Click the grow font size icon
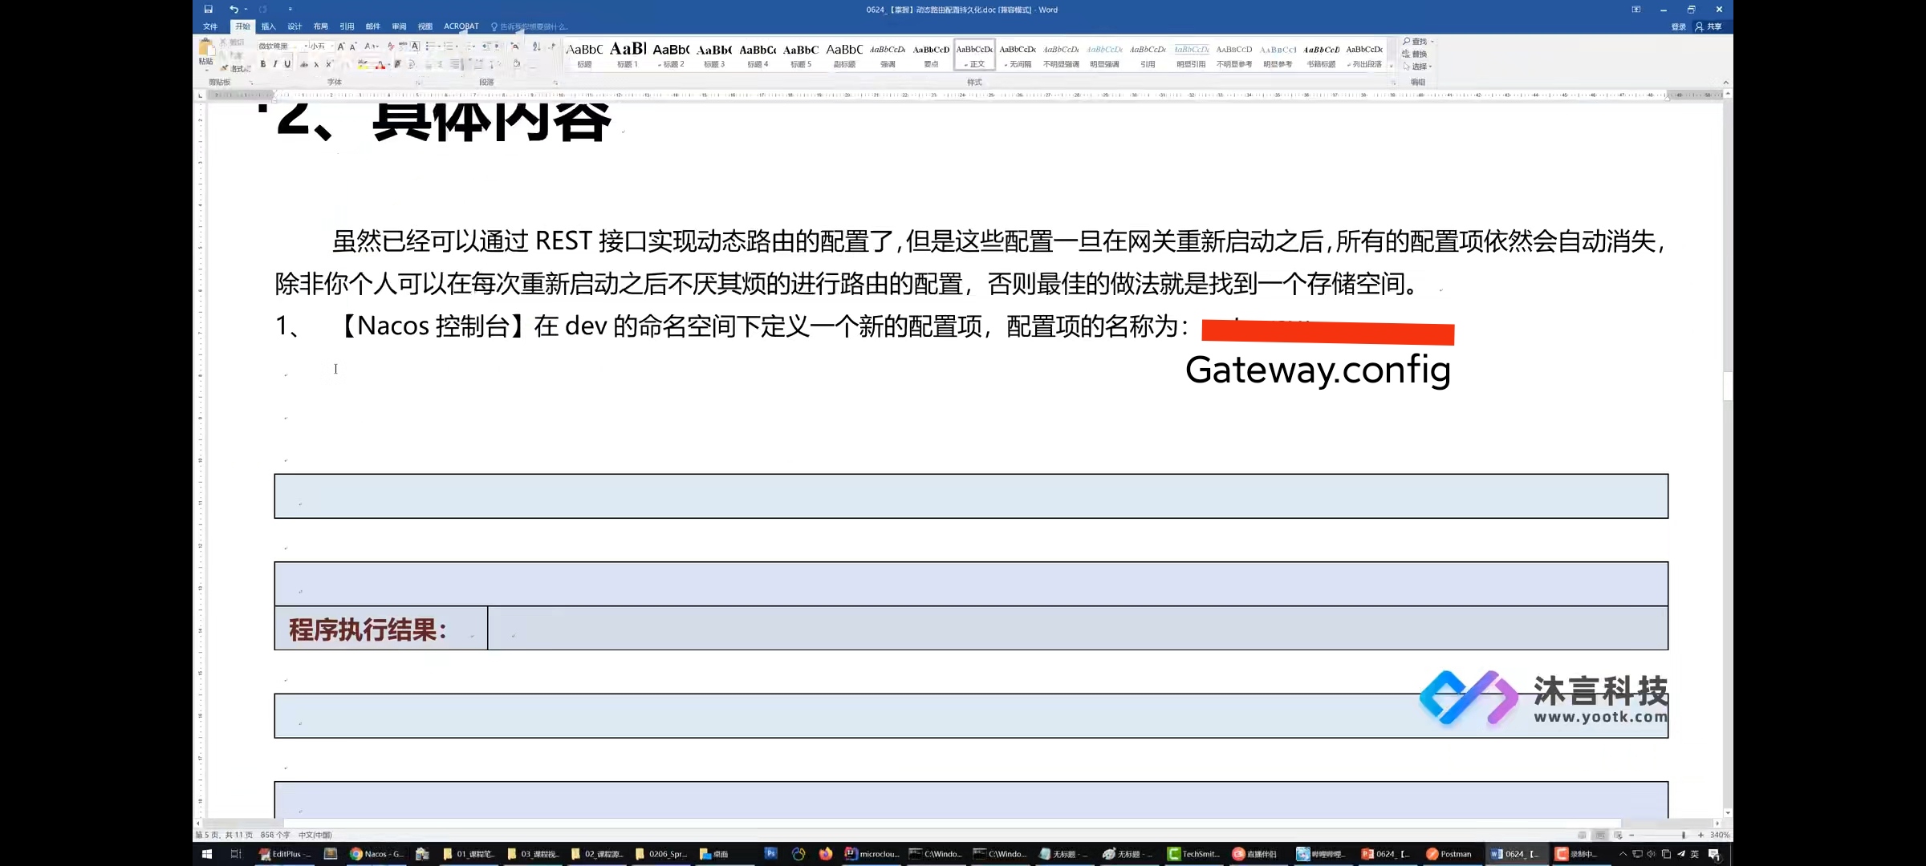Viewport: 1926px width, 866px height. (x=341, y=47)
